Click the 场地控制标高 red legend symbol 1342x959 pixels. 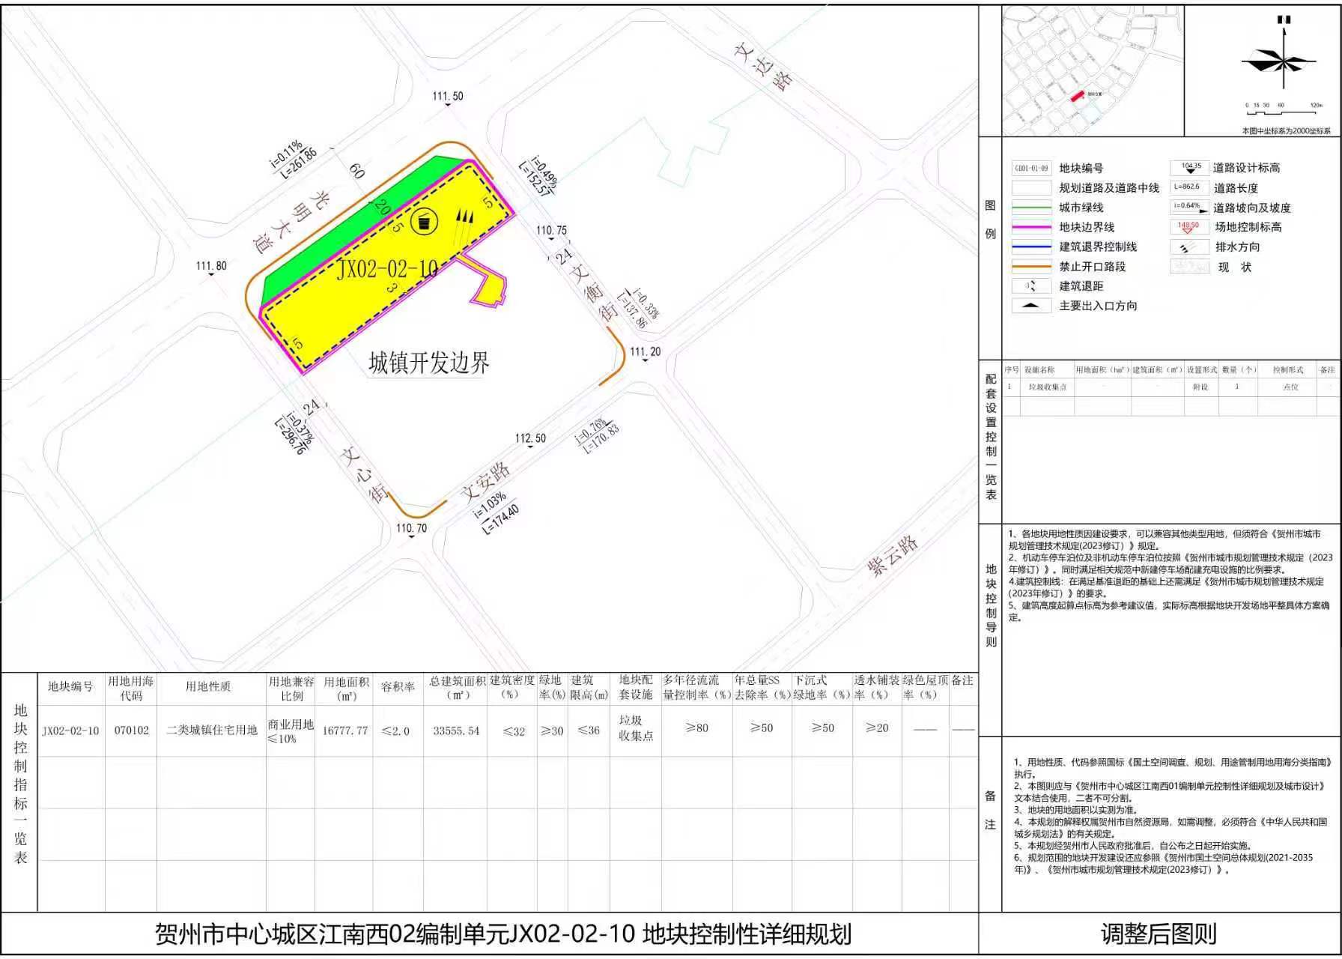(1188, 227)
